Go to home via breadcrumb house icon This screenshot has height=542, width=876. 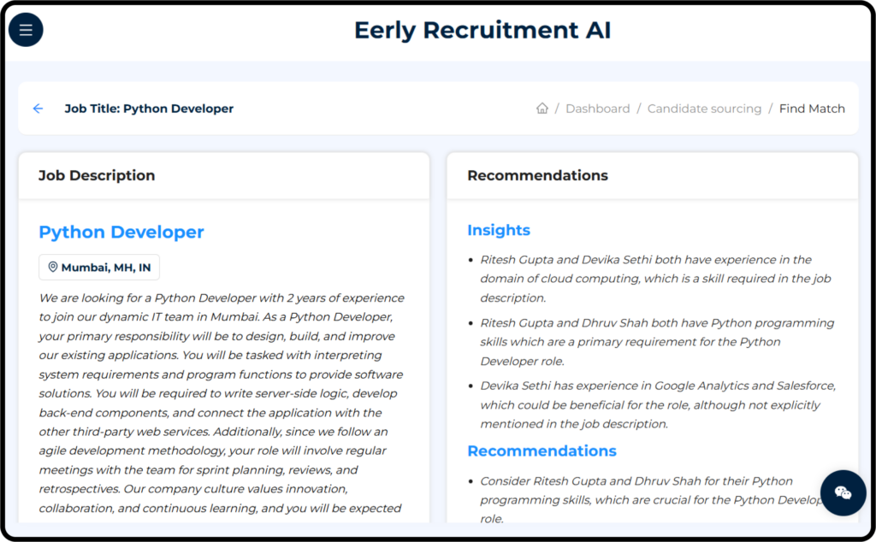pos(542,109)
